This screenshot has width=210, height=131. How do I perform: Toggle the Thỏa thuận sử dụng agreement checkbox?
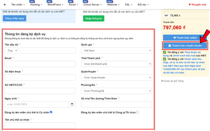165,52
